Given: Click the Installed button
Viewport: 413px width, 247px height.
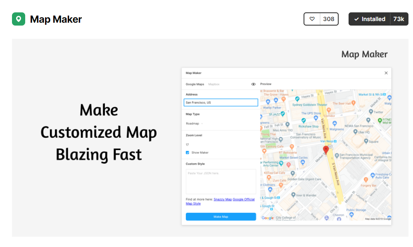Looking at the screenshot, I should coord(369,19).
